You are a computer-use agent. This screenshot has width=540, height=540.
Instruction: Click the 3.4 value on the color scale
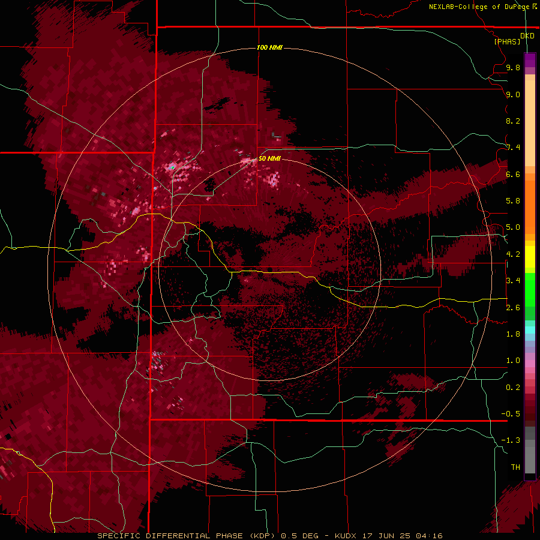(513, 281)
